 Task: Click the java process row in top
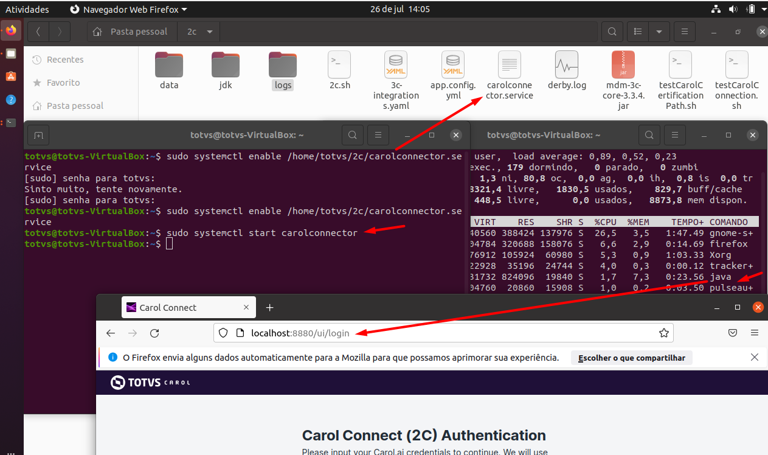click(x=614, y=277)
